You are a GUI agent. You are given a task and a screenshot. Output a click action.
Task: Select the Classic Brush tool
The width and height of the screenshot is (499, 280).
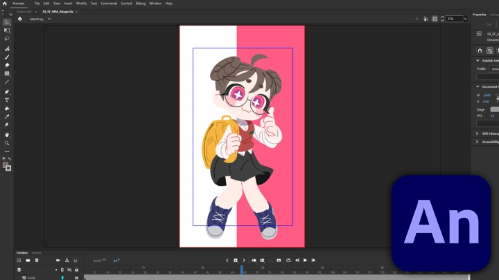tap(7, 57)
